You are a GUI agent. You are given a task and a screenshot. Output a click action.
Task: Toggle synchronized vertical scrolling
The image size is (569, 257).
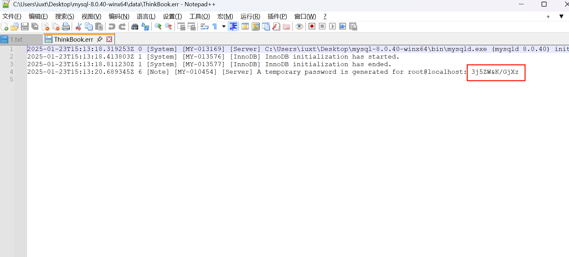point(181,27)
